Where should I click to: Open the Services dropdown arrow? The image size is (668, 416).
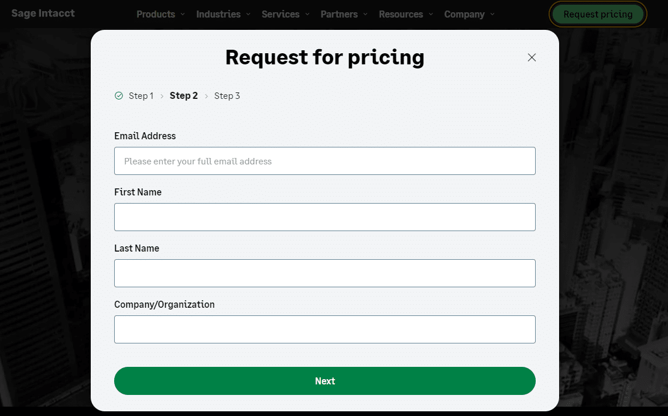(x=307, y=14)
